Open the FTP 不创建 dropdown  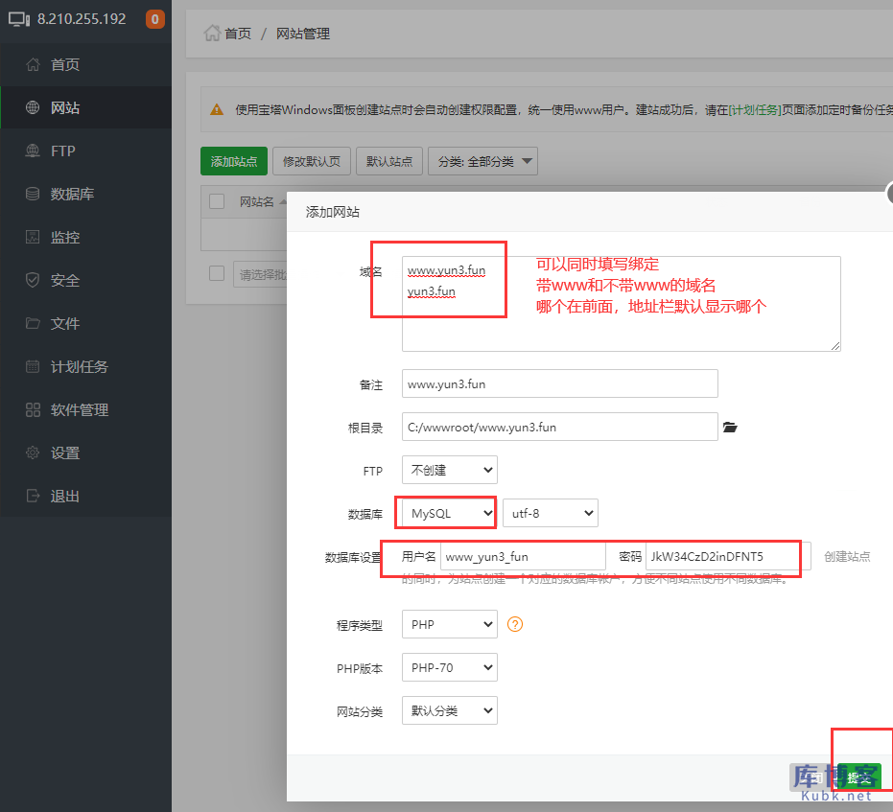click(x=449, y=470)
